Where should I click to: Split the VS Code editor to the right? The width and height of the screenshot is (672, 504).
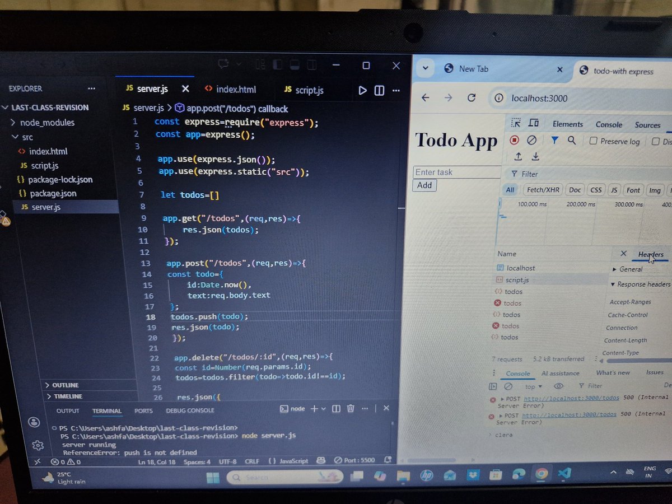tap(379, 90)
